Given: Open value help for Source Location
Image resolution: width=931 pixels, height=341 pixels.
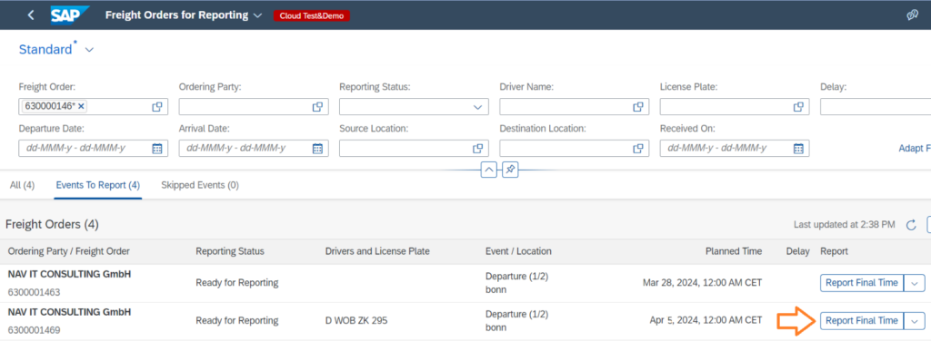Looking at the screenshot, I should click(477, 148).
